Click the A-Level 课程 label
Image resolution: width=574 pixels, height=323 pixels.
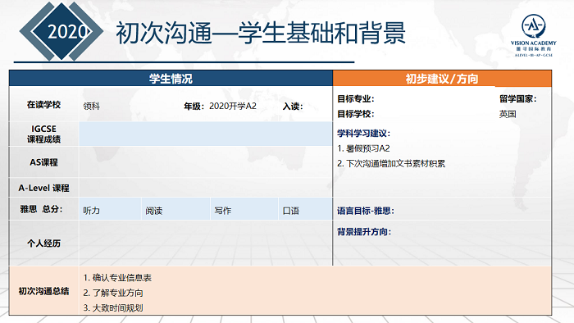(43, 188)
